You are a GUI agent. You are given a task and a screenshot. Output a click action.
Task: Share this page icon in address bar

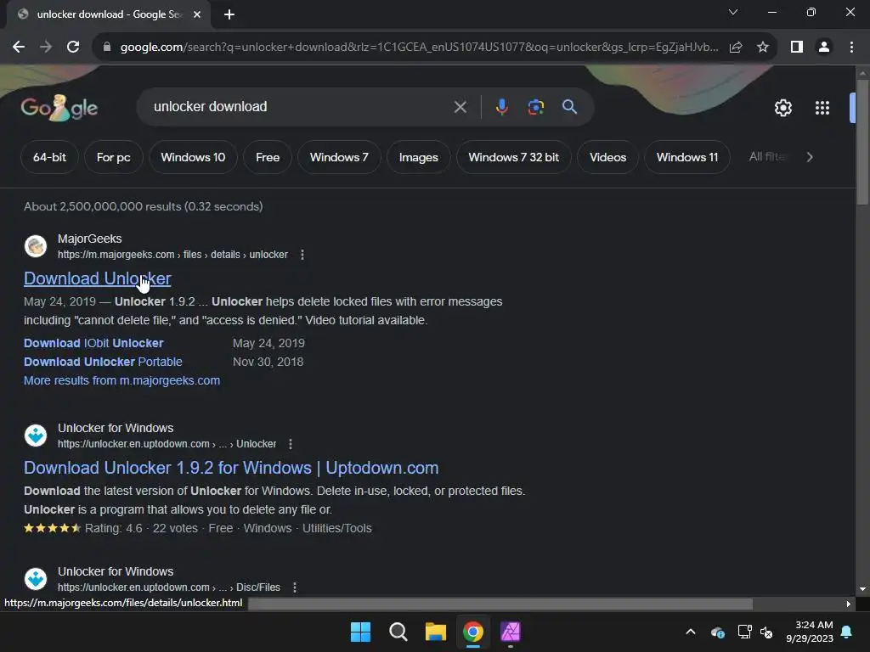pyautogui.click(x=736, y=48)
